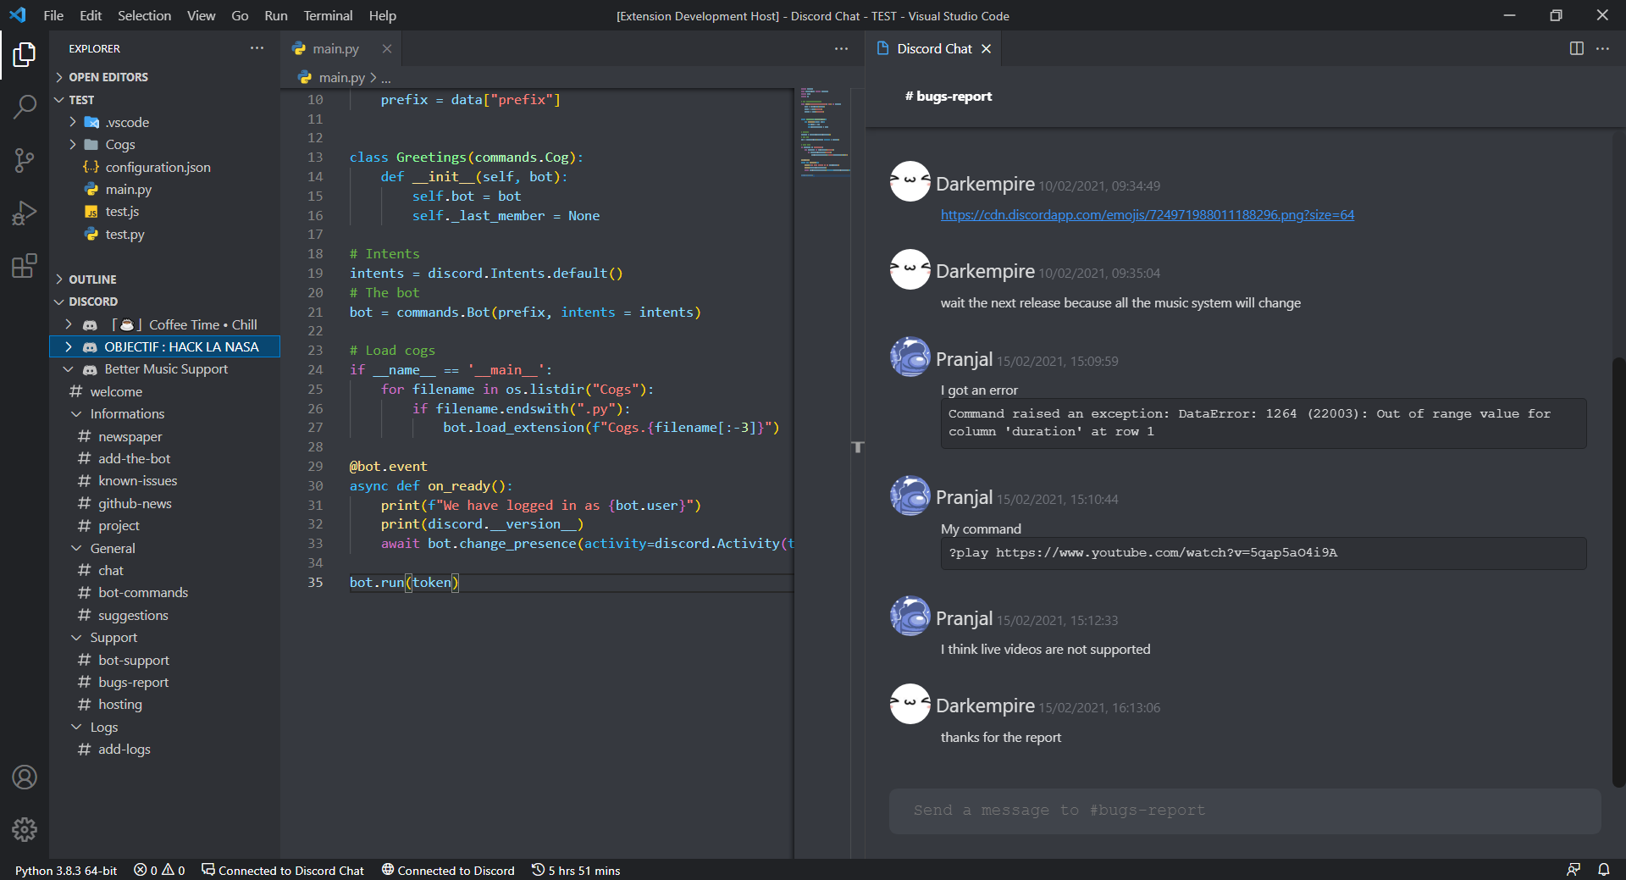Open the Selection menu
Image resolution: width=1626 pixels, height=880 pixels.
[x=144, y=15]
